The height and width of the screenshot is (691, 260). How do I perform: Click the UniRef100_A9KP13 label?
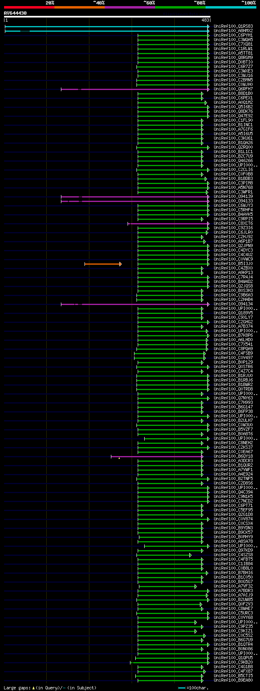(x=233, y=273)
